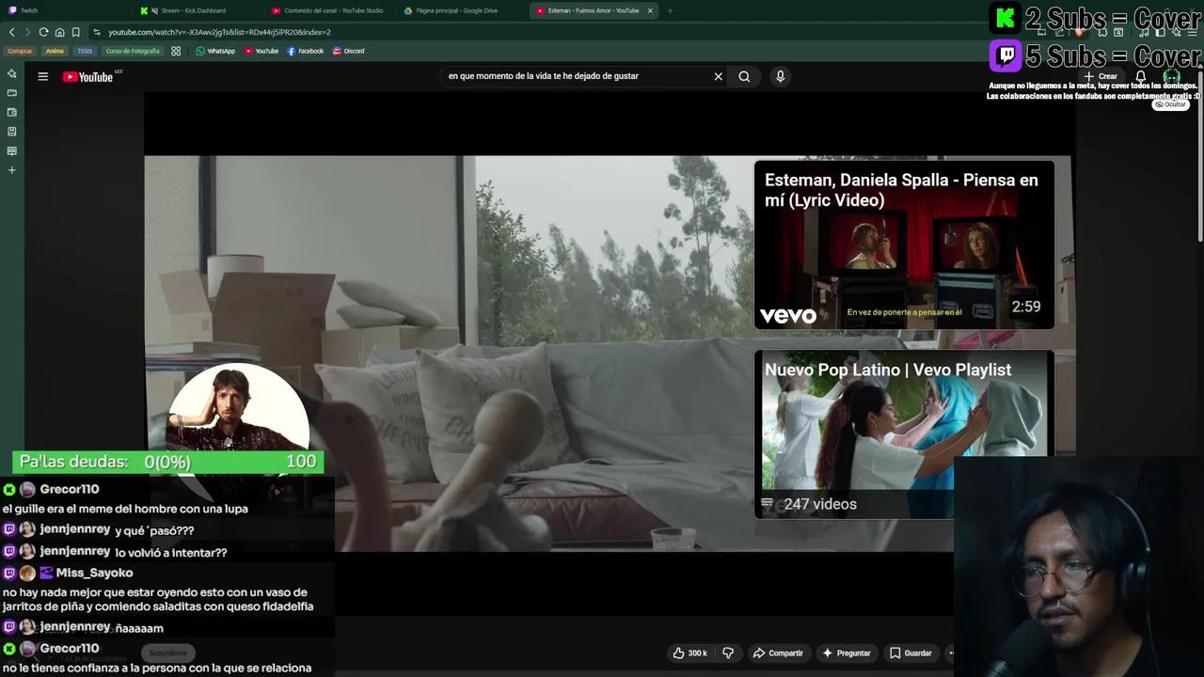The image size is (1204, 677).
Task: Click the Compartir (Share) button
Action: click(x=779, y=653)
